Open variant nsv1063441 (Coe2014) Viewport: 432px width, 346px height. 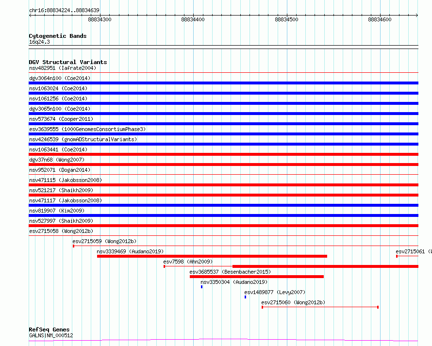click(58, 149)
